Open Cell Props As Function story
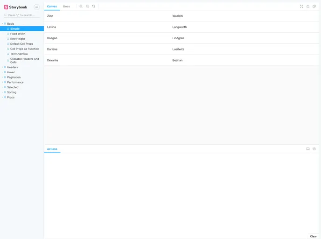Image resolution: width=321 pixels, height=239 pixels. coord(22,49)
